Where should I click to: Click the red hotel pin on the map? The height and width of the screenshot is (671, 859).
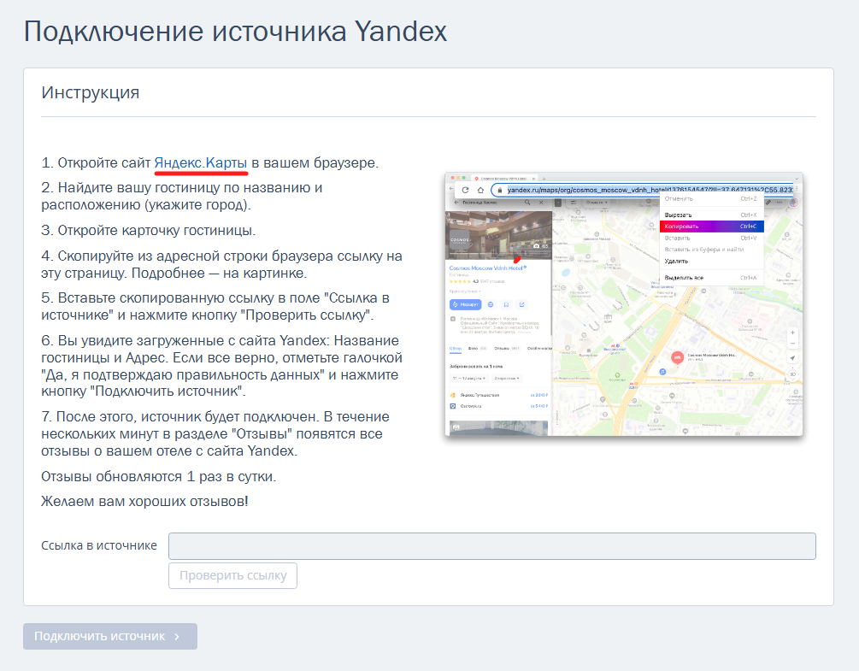click(x=677, y=357)
